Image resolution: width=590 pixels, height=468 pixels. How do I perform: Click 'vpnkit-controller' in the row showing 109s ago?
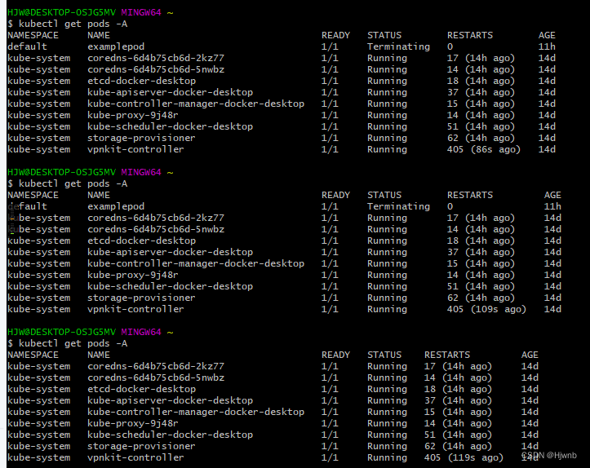click(135, 309)
